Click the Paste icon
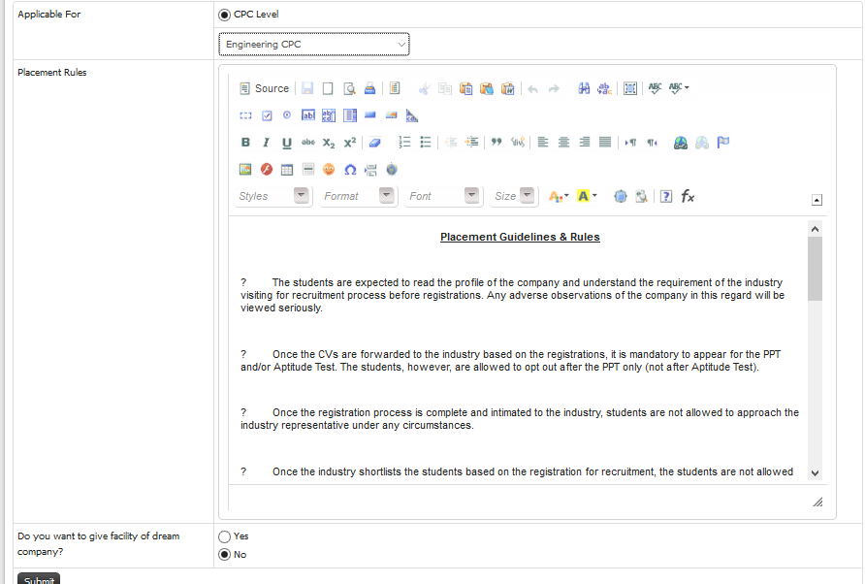Viewport: 865px width, 584px height. (x=466, y=88)
